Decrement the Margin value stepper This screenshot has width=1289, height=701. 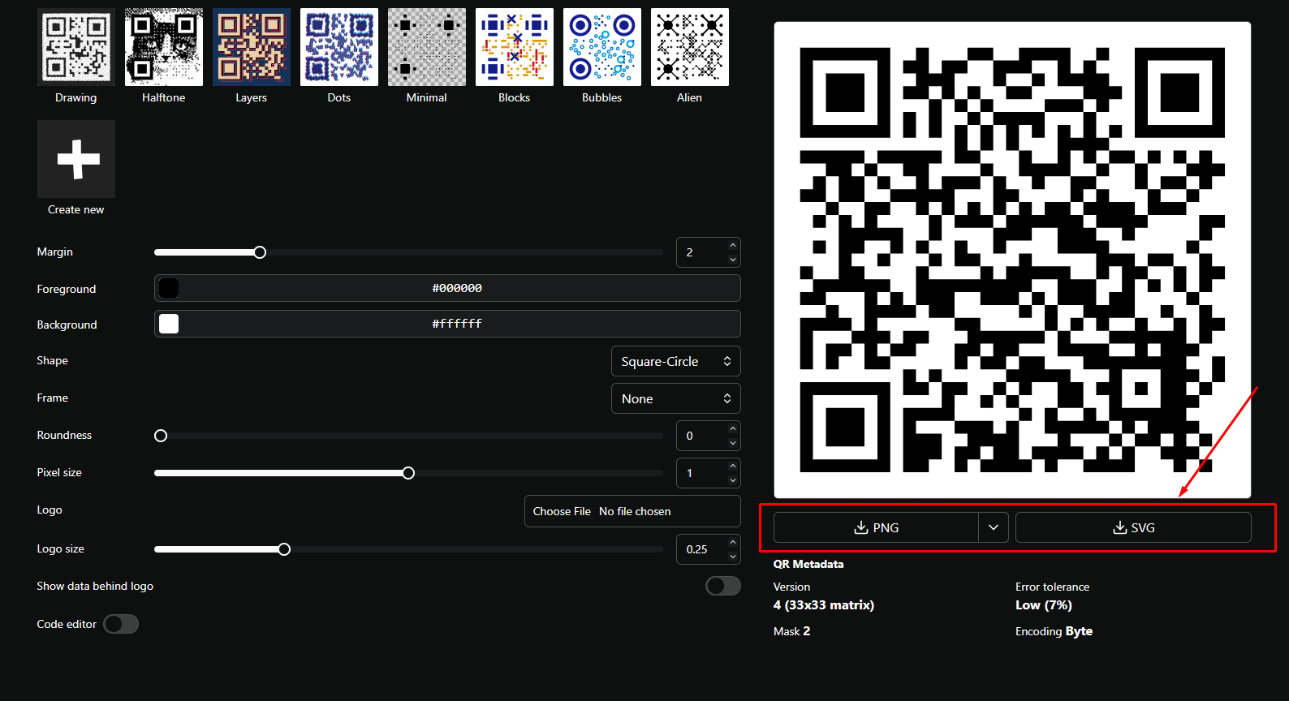733,260
